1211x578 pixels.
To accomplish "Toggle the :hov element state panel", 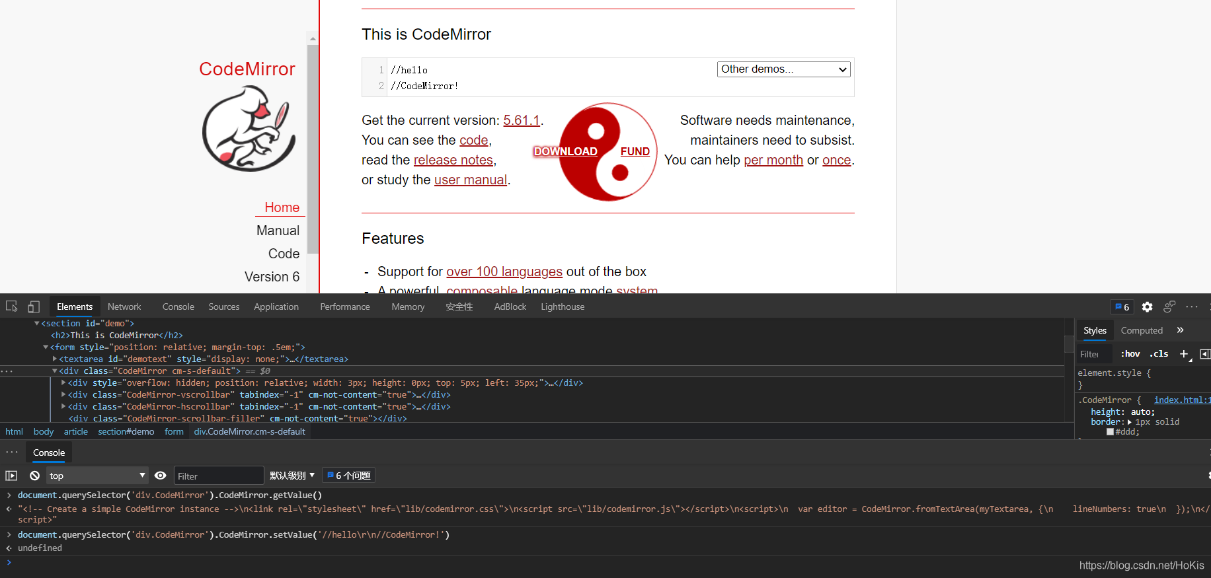I will pos(1130,354).
